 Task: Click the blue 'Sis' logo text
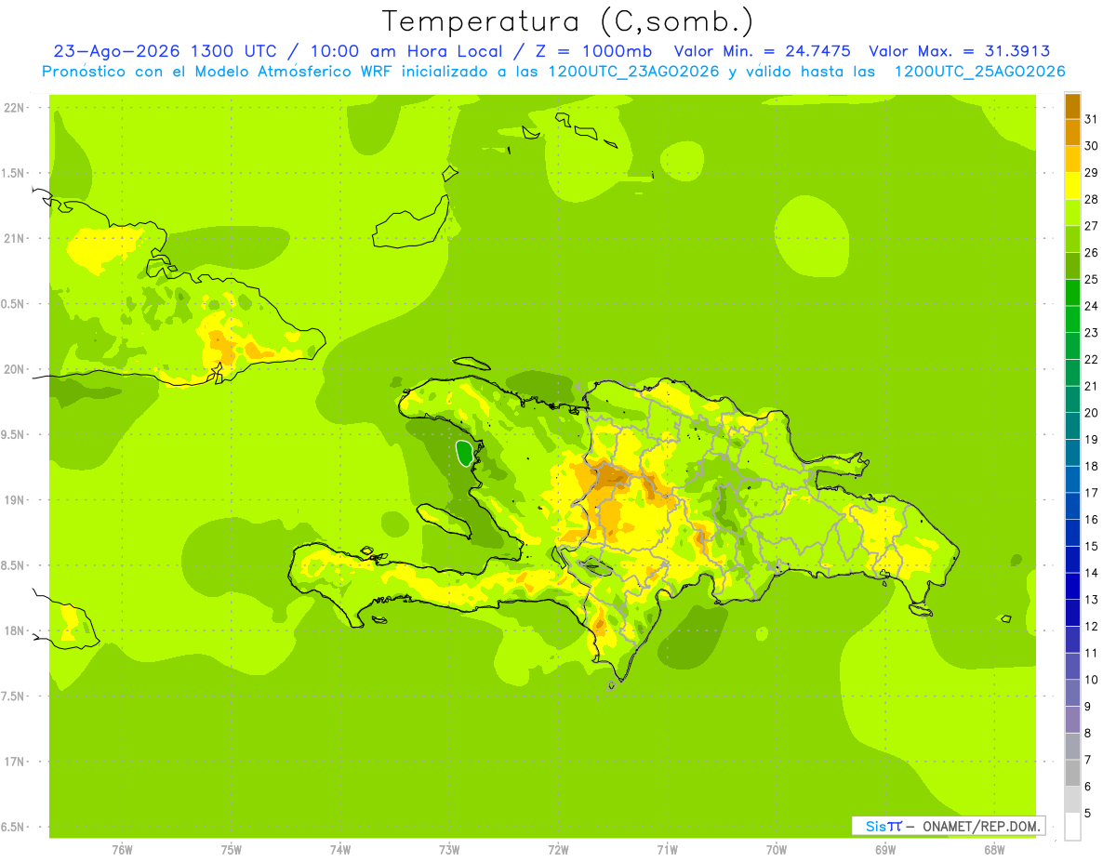click(875, 826)
